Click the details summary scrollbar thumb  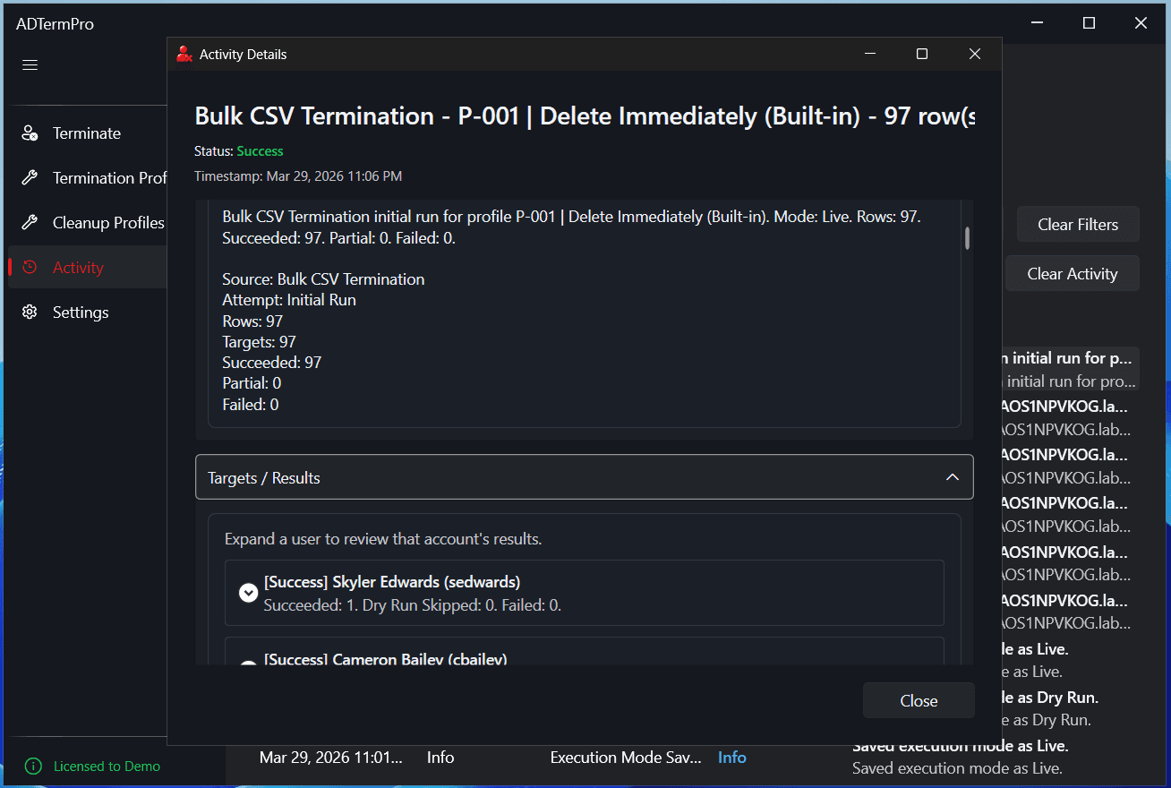tap(967, 238)
